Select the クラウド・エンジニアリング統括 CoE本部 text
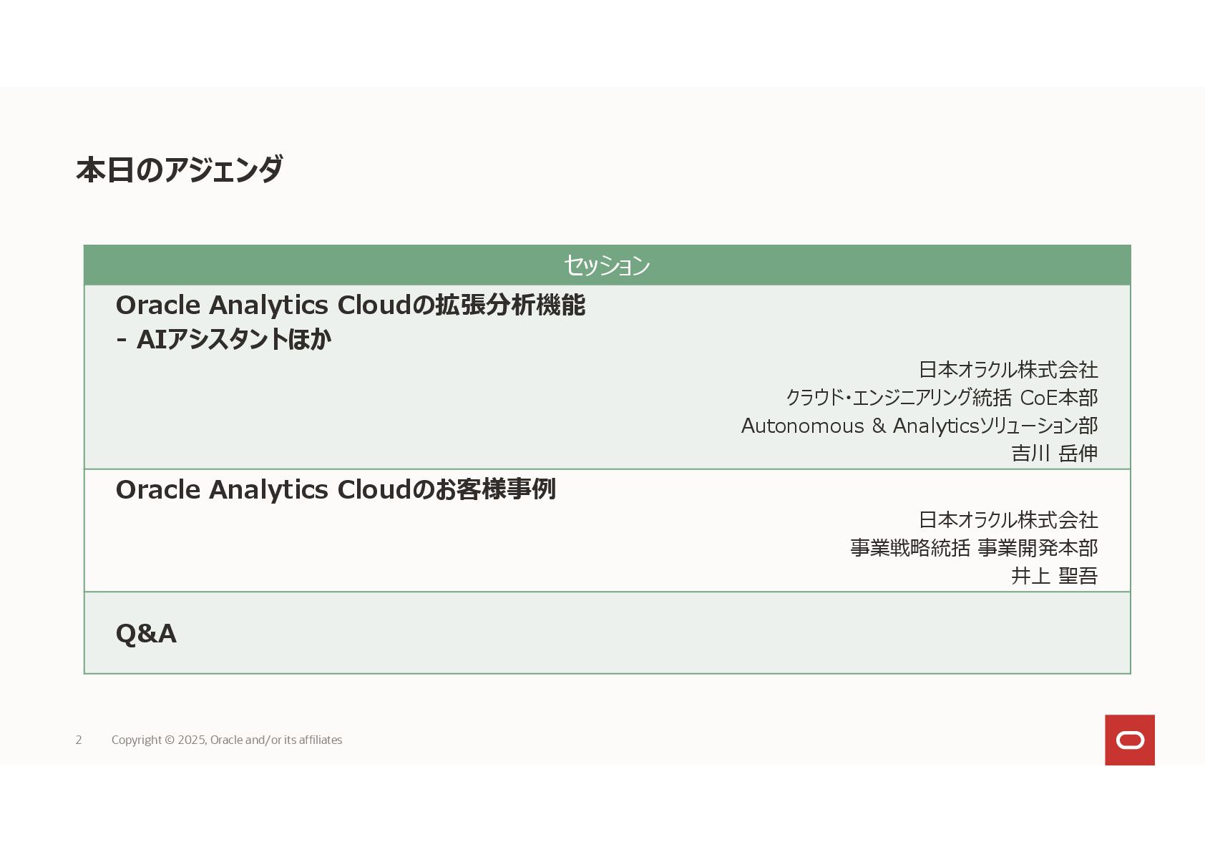1205x852 pixels. pyautogui.click(x=942, y=398)
